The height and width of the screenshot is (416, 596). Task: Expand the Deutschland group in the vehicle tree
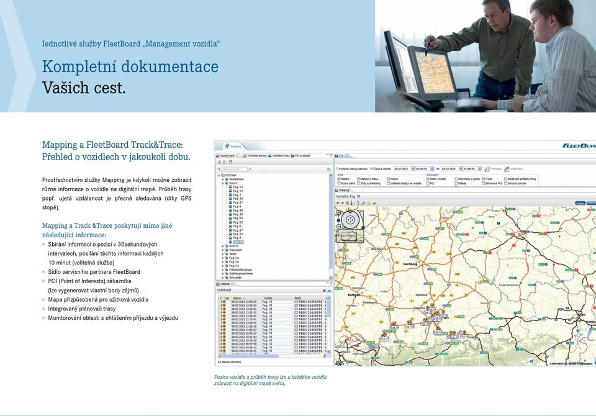[x=223, y=179]
